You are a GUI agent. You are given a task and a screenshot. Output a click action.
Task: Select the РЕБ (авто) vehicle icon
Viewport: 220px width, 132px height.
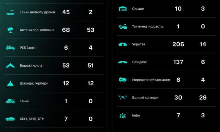click(x=10, y=48)
